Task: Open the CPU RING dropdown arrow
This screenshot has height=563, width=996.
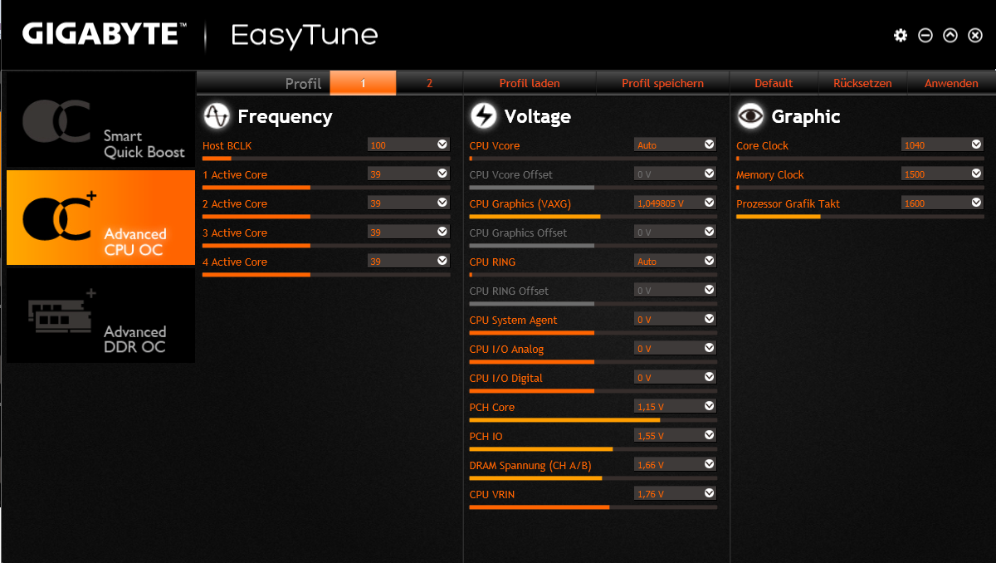Action: point(709,261)
